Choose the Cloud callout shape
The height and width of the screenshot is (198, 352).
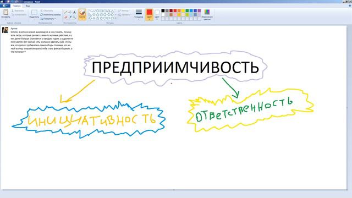(112, 18)
